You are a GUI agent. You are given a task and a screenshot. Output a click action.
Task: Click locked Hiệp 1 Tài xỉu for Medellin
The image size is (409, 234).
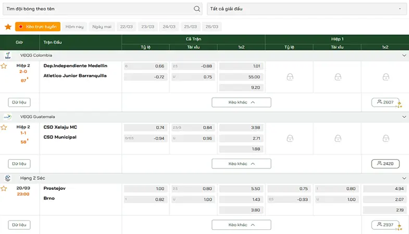338,77
